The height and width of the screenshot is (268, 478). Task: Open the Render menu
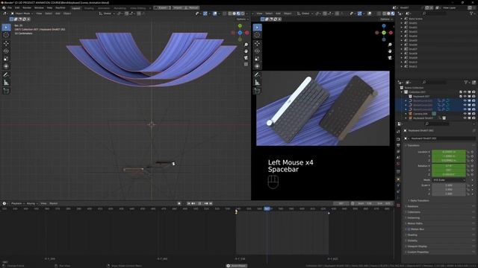pyautogui.click(x=27, y=8)
